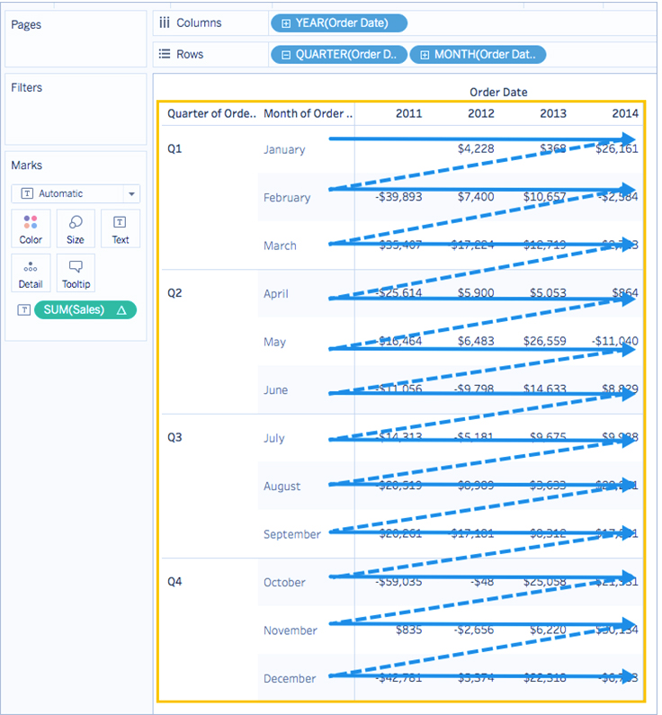Image resolution: width=662 pixels, height=715 pixels.
Task: Click the Size marks card button
Action: tap(76, 228)
